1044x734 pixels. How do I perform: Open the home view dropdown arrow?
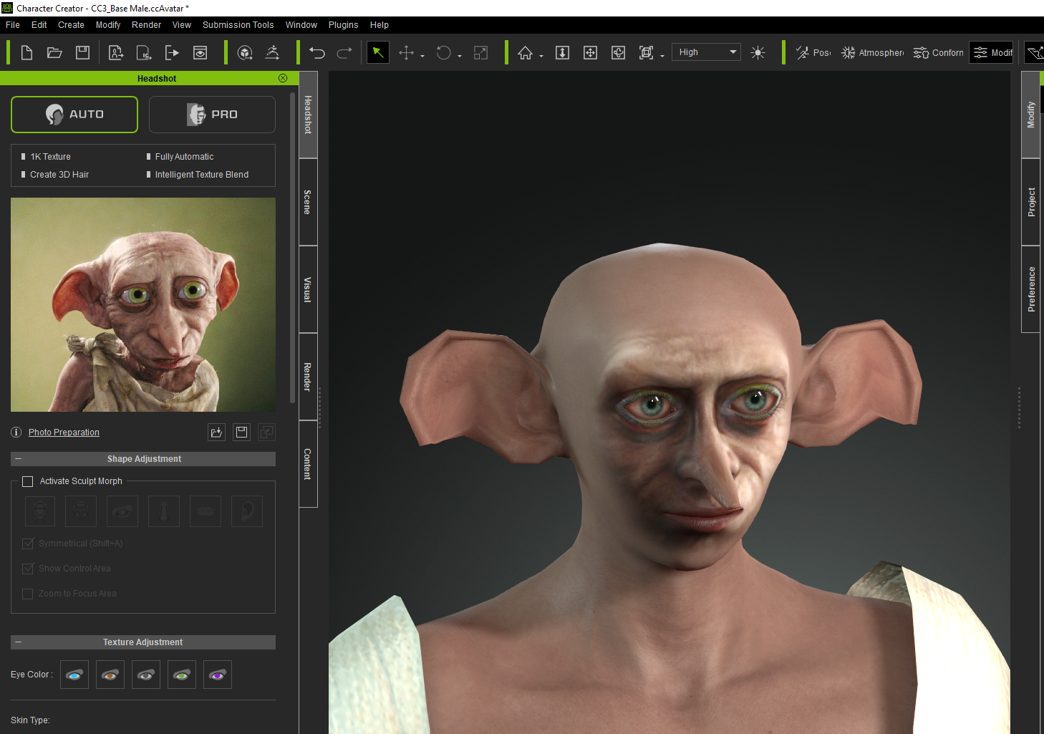pyautogui.click(x=541, y=56)
